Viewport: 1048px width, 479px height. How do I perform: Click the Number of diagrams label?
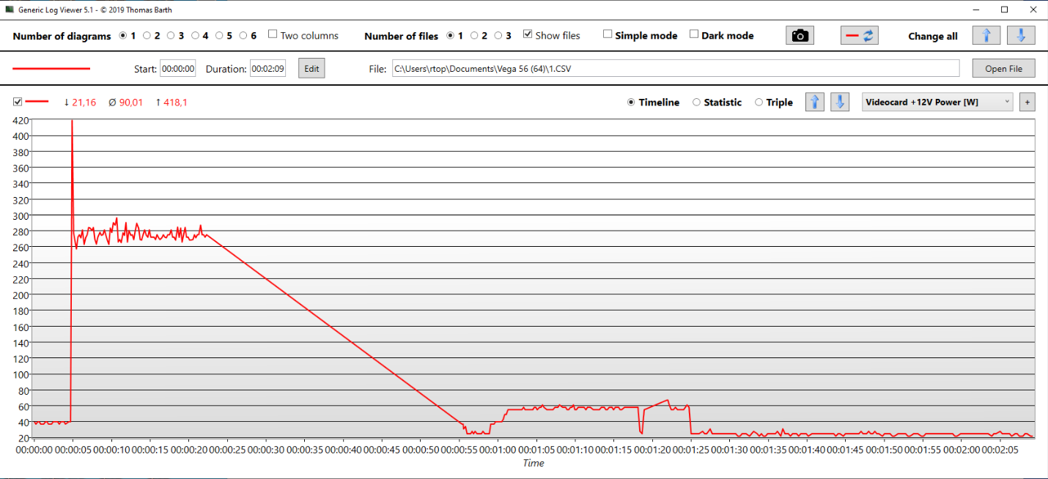coord(62,36)
